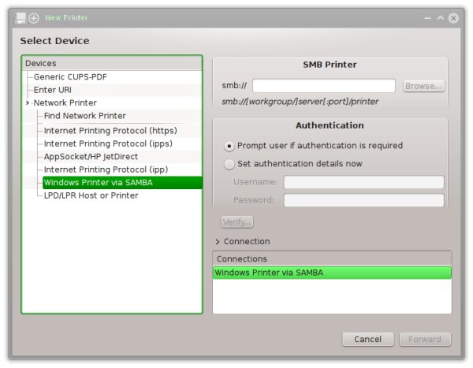The width and height of the screenshot is (473, 368).
Task: Click the smb:// address input field
Action: pyautogui.click(x=324, y=86)
